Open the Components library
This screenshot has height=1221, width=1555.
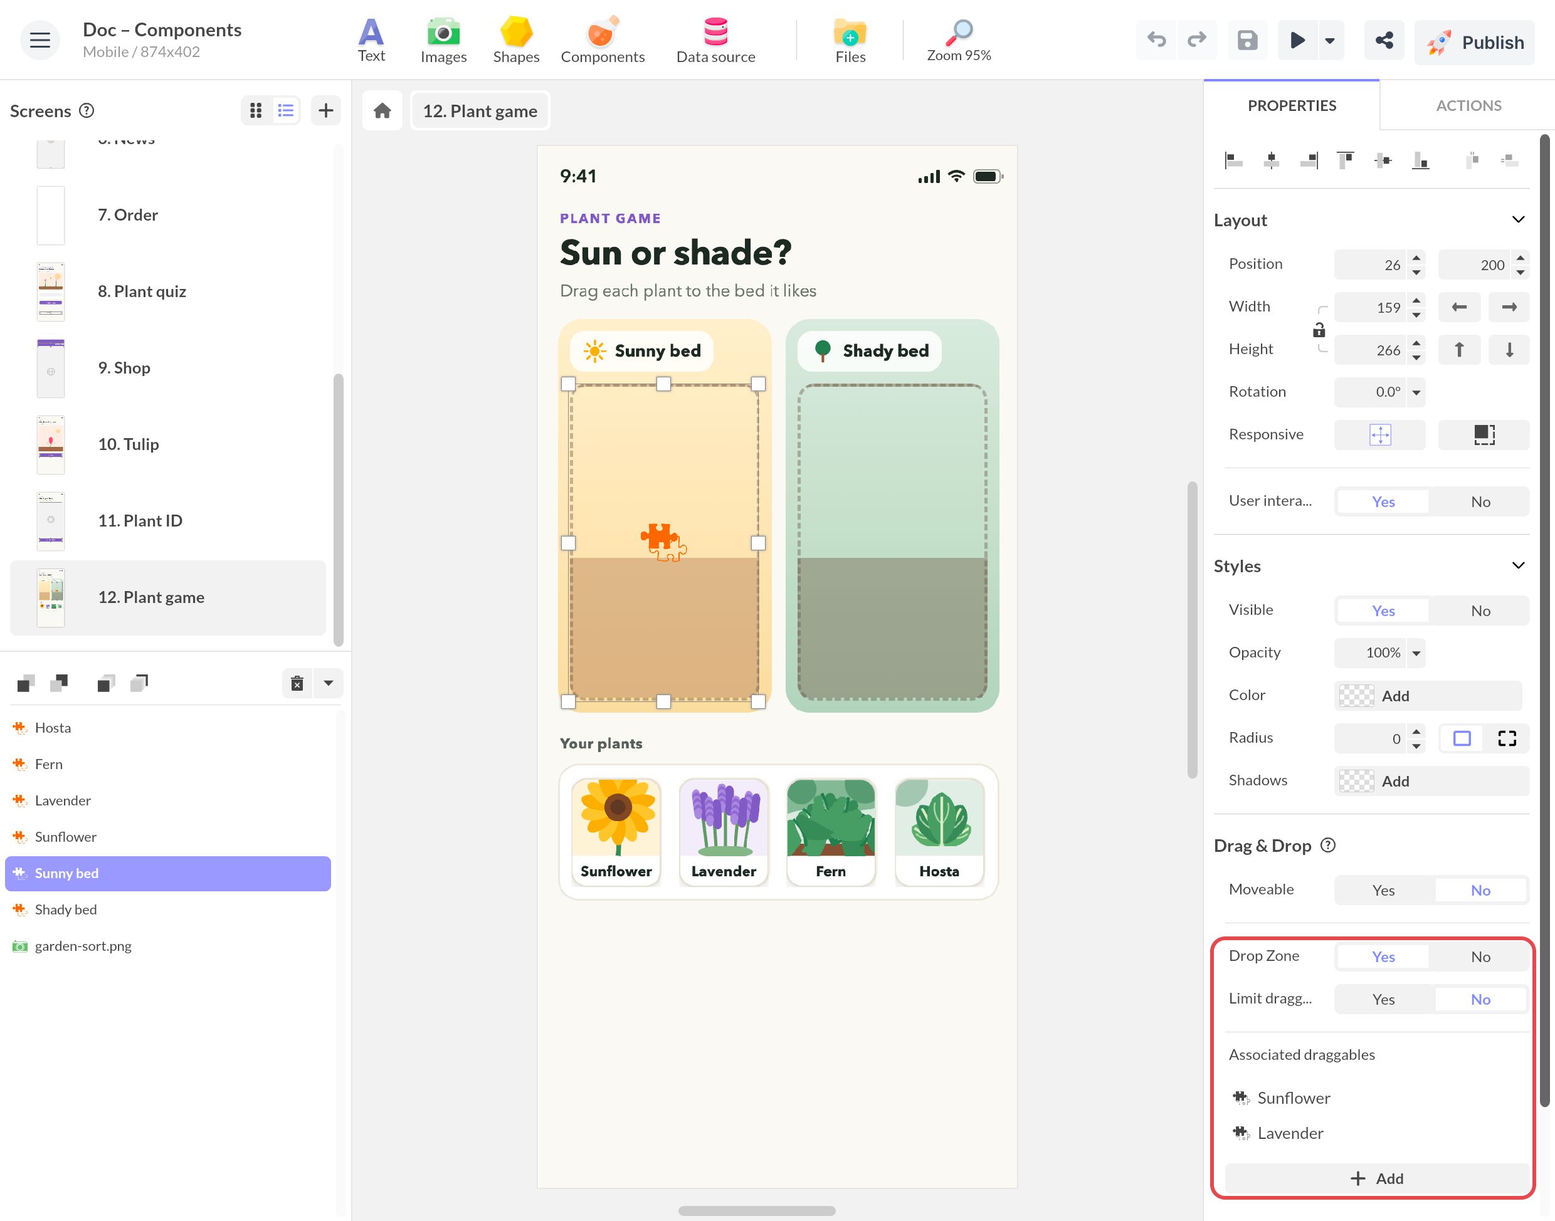(x=603, y=40)
